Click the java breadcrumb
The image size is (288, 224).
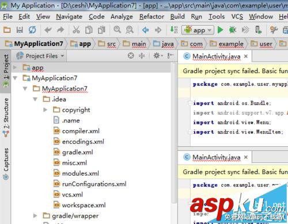[164, 44]
